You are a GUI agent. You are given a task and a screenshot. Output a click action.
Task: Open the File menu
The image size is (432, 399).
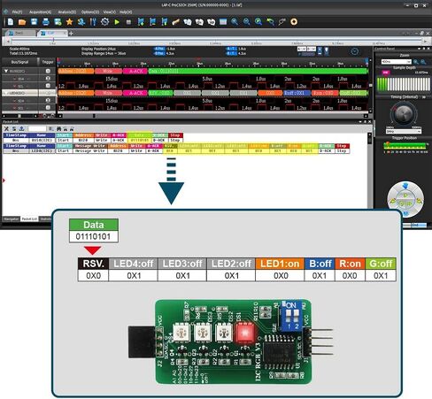[17, 12]
